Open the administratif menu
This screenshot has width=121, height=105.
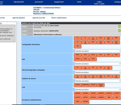click(19, 2)
